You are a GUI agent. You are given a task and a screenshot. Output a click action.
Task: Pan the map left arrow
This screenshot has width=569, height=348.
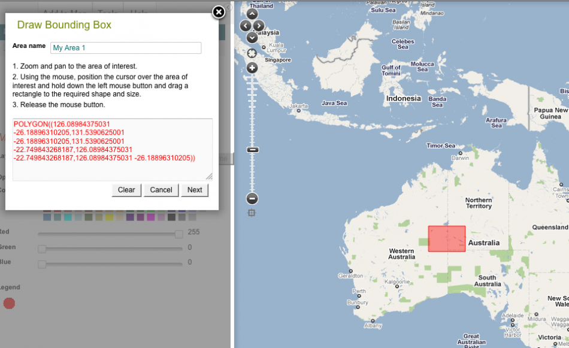point(245,26)
